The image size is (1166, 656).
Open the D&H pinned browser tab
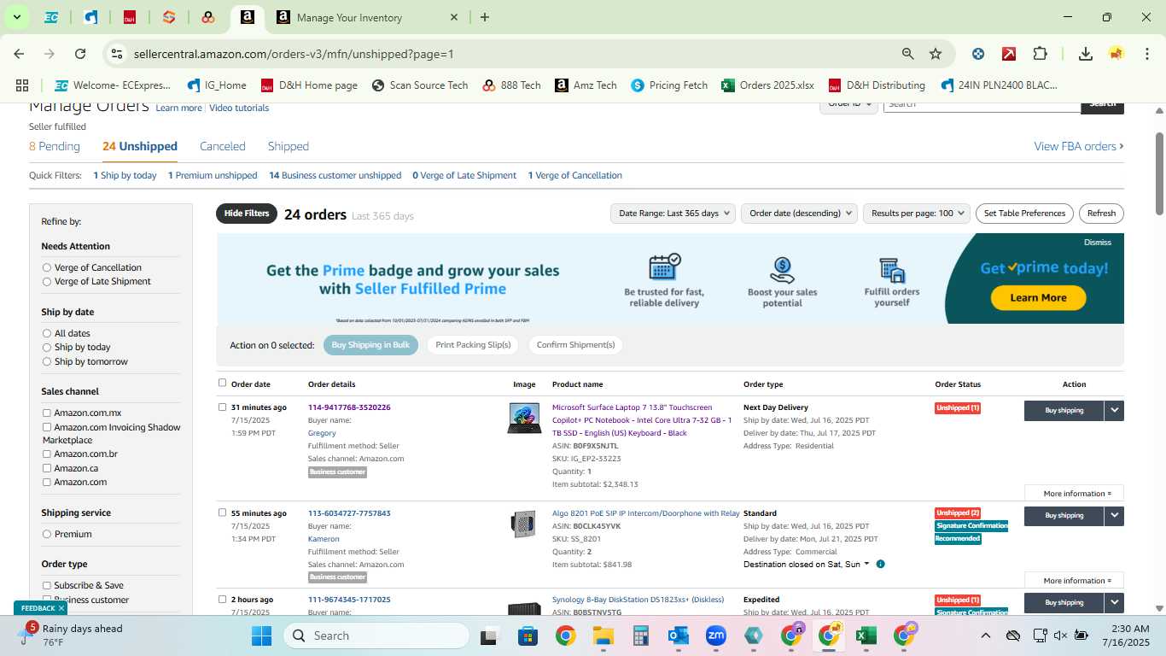[x=130, y=17]
